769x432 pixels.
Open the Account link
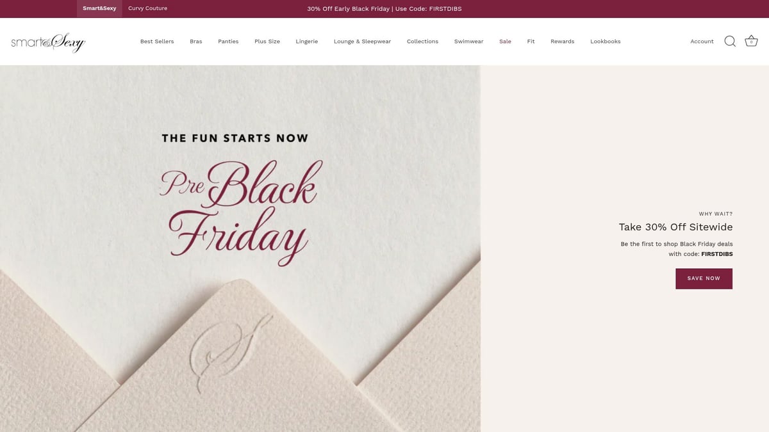coord(702,42)
